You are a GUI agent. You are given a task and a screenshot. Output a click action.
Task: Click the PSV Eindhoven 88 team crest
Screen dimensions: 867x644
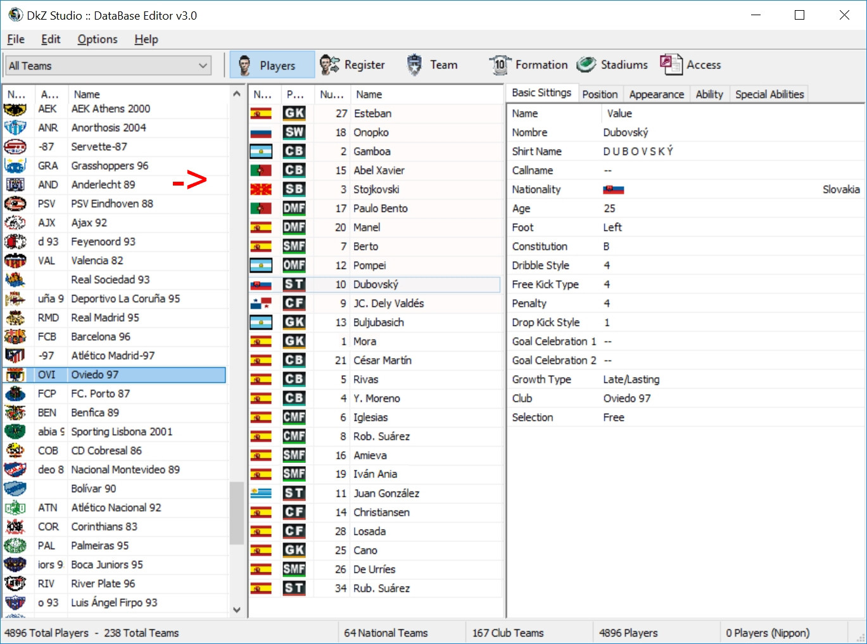point(15,204)
